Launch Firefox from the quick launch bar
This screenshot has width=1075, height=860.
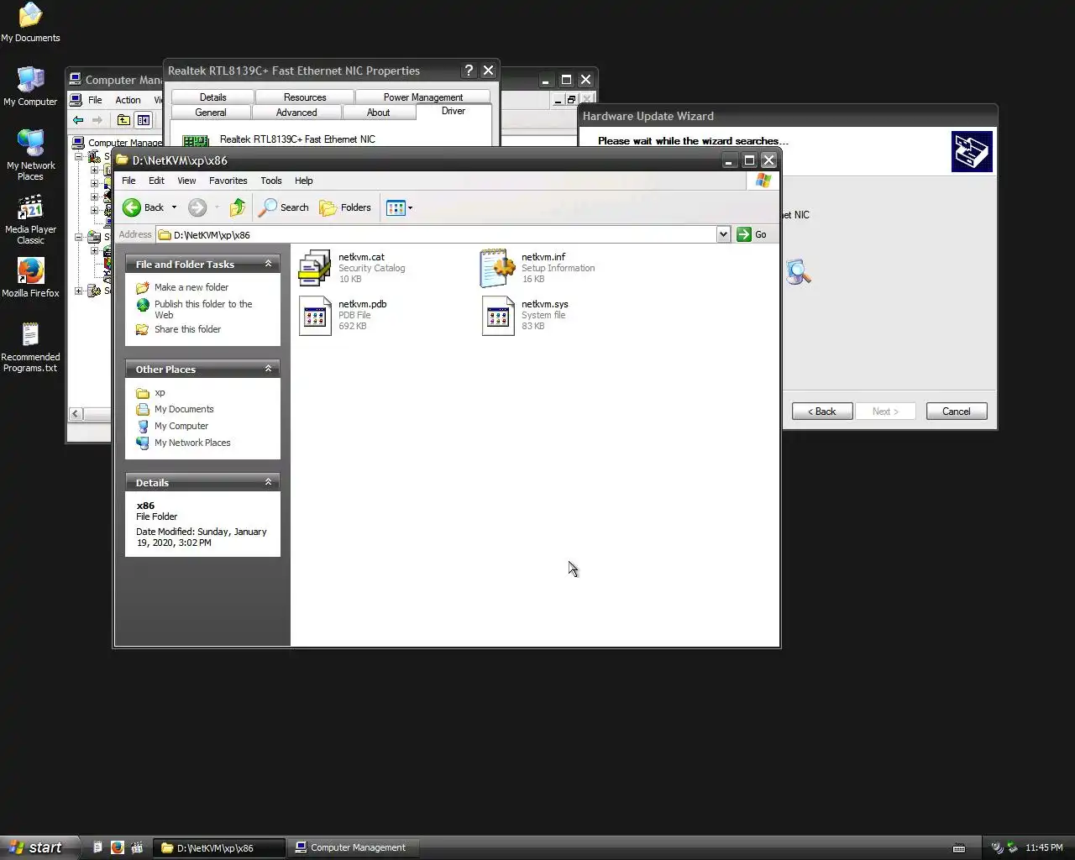click(117, 847)
